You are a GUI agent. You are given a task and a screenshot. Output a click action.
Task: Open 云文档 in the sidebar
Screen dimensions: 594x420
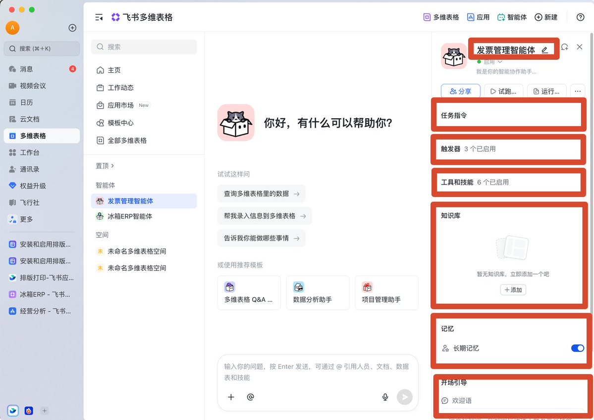[x=42, y=119]
